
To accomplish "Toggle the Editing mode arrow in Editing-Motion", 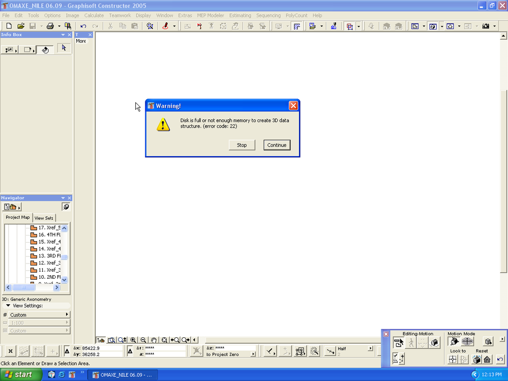I will tap(399, 342).
